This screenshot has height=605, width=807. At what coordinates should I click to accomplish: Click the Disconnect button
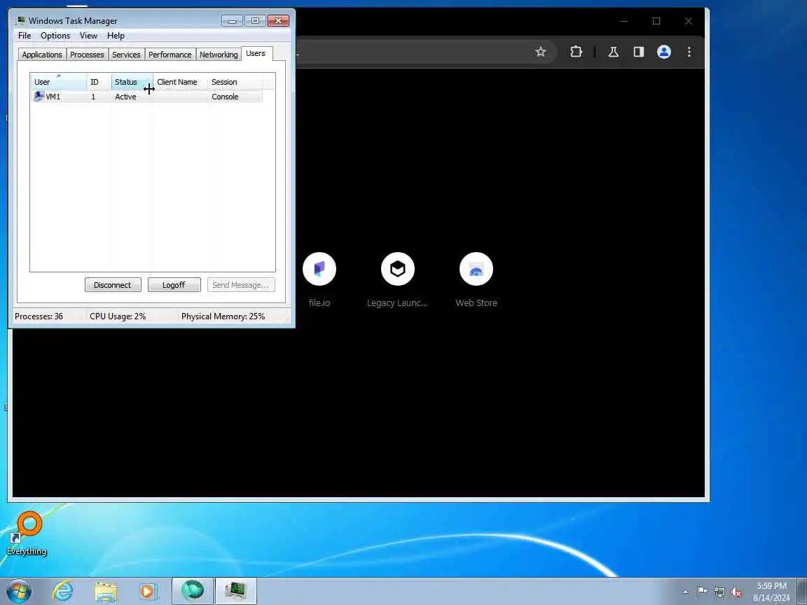[x=113, y=285]
